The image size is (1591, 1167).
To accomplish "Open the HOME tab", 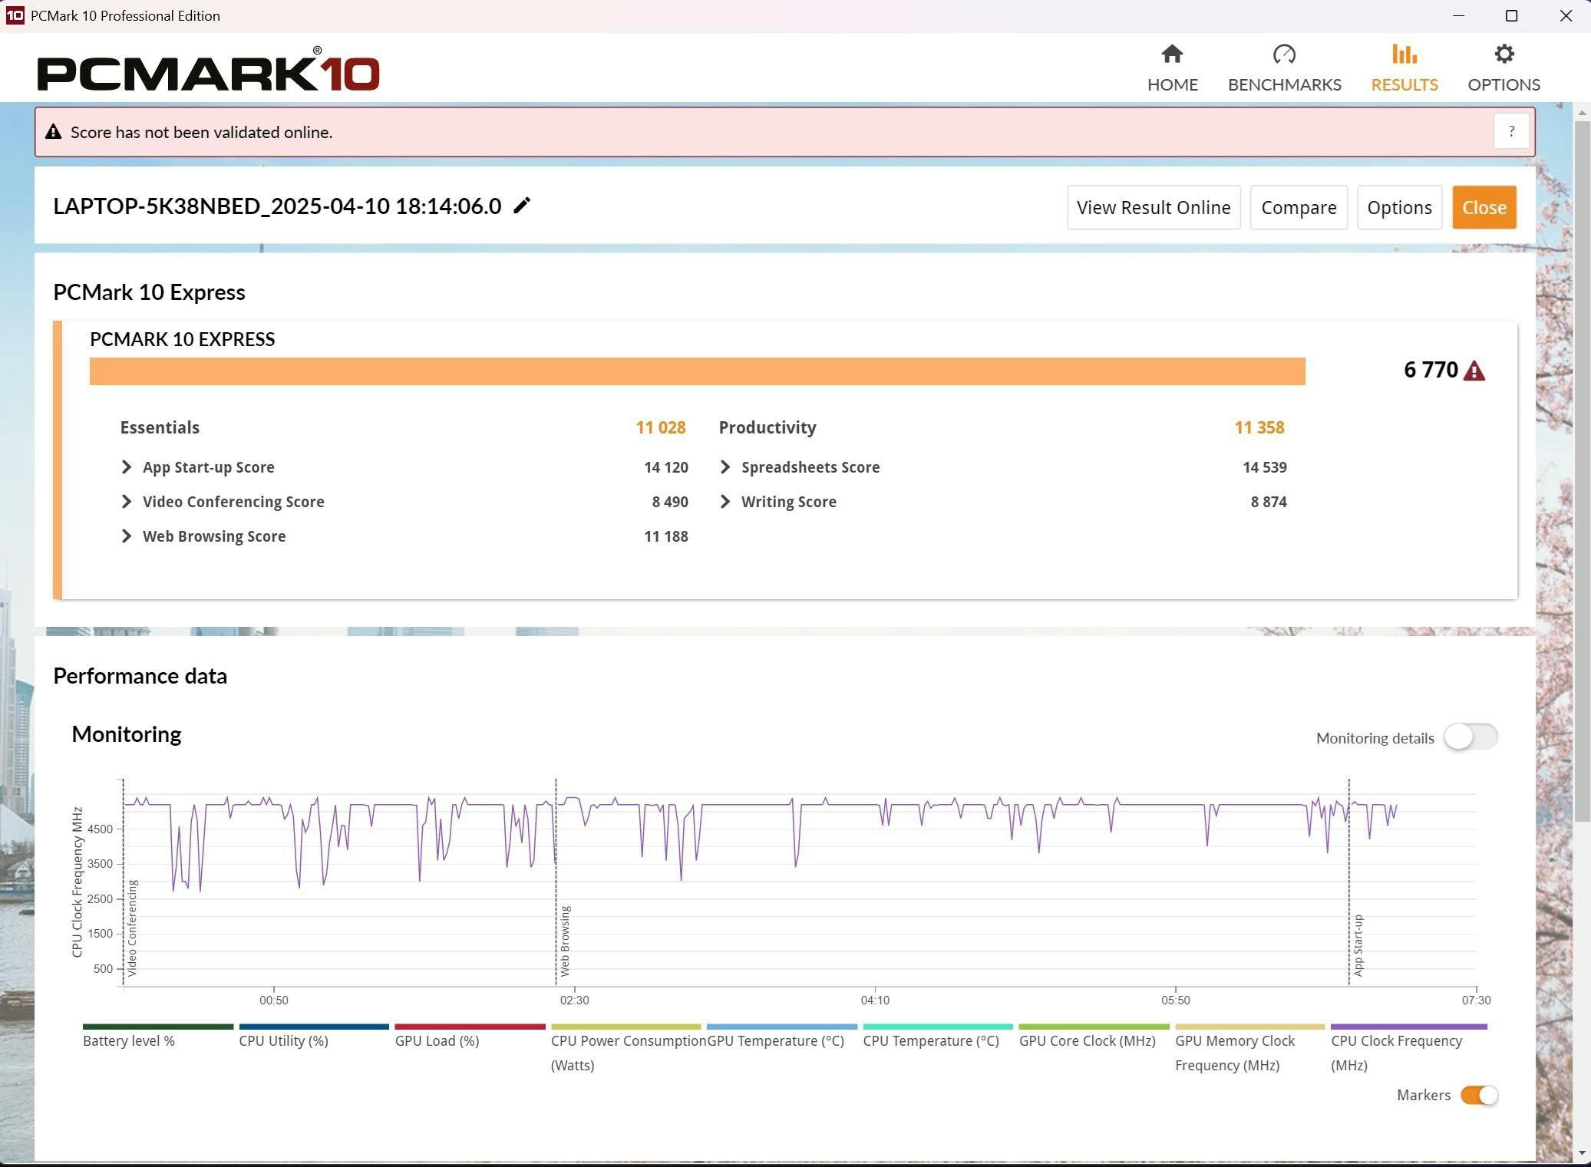I will click(x=1172, y=68).
